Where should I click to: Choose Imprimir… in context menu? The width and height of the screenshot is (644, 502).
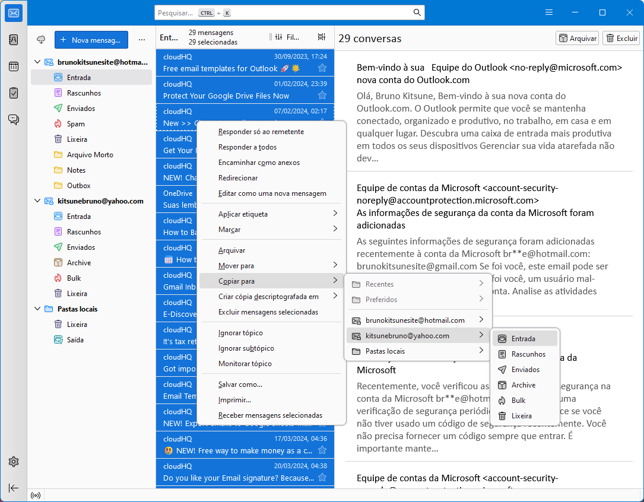tap(271, 400)
